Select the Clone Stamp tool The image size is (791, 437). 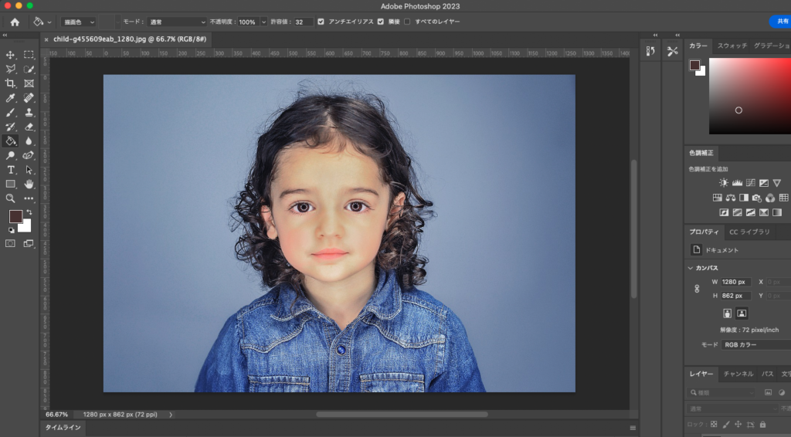coord(29,113)
